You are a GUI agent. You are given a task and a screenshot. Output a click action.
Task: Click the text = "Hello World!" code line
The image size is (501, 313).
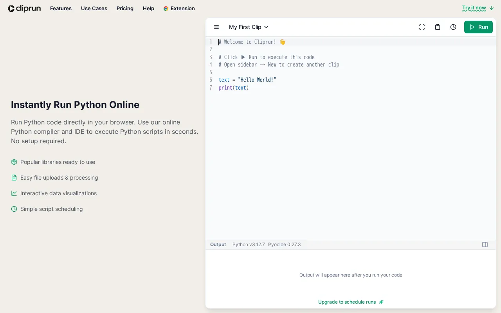point(247,80)
